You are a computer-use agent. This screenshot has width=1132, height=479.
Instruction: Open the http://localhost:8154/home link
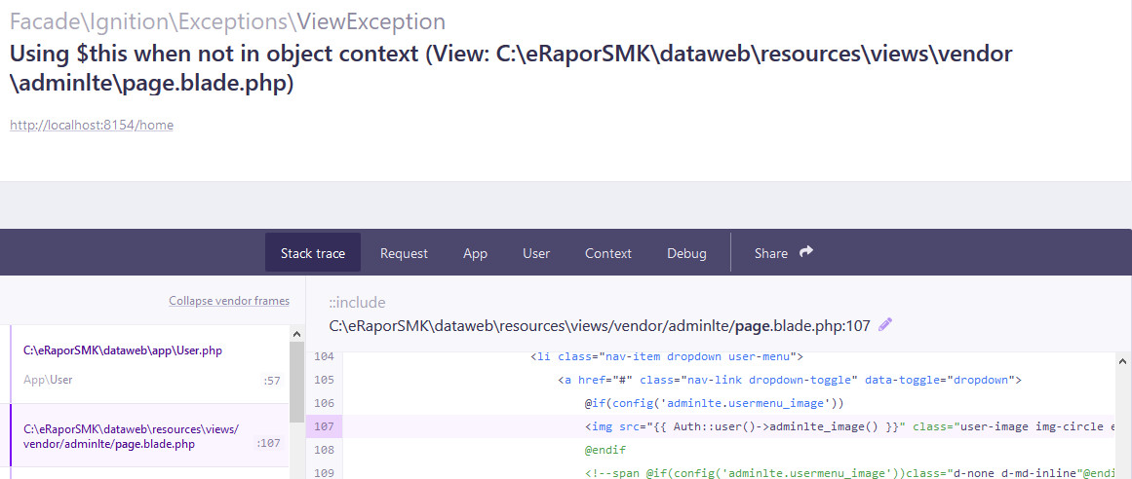(x=92, y=125)
